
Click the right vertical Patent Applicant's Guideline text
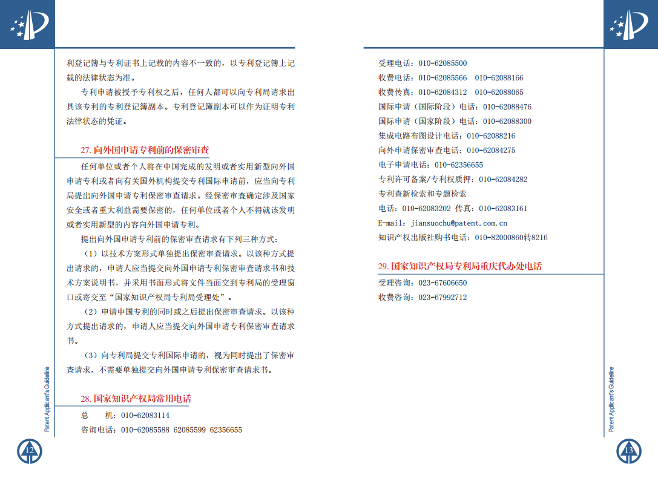tap(611, 399)
